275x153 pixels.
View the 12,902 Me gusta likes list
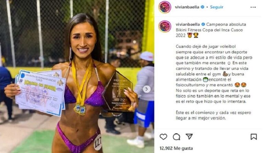[x=176, y=148]
